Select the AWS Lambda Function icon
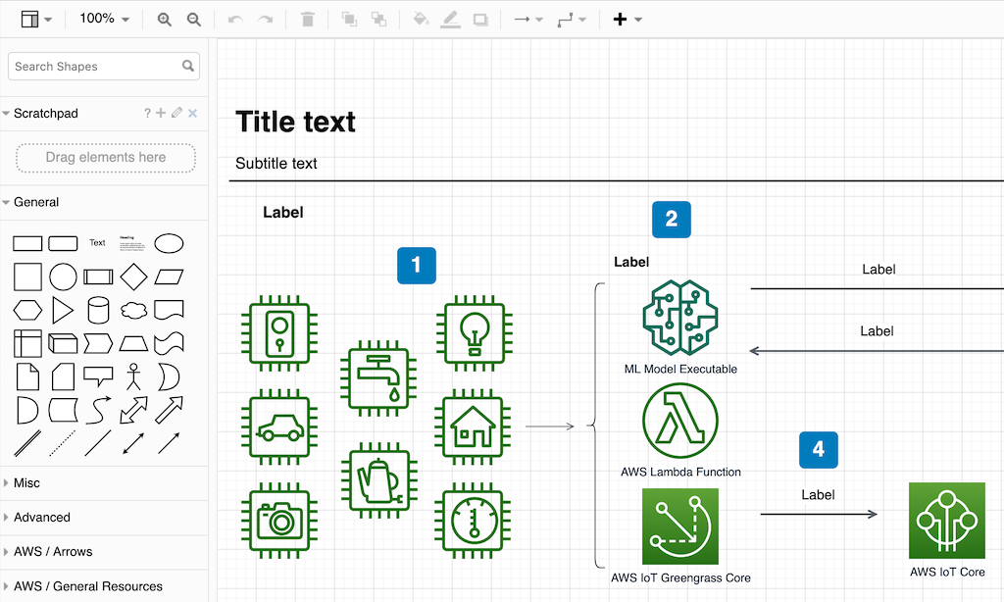 (x=680, y=421)
